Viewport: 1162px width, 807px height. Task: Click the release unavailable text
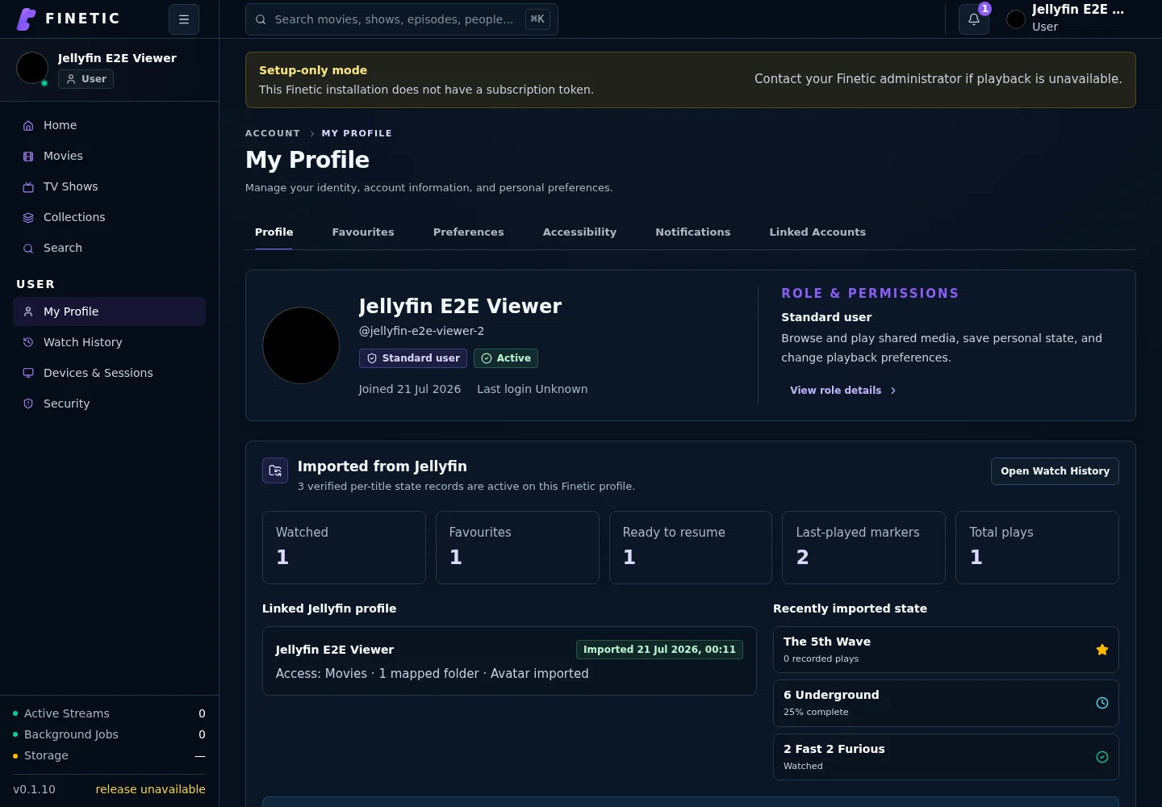150,789
